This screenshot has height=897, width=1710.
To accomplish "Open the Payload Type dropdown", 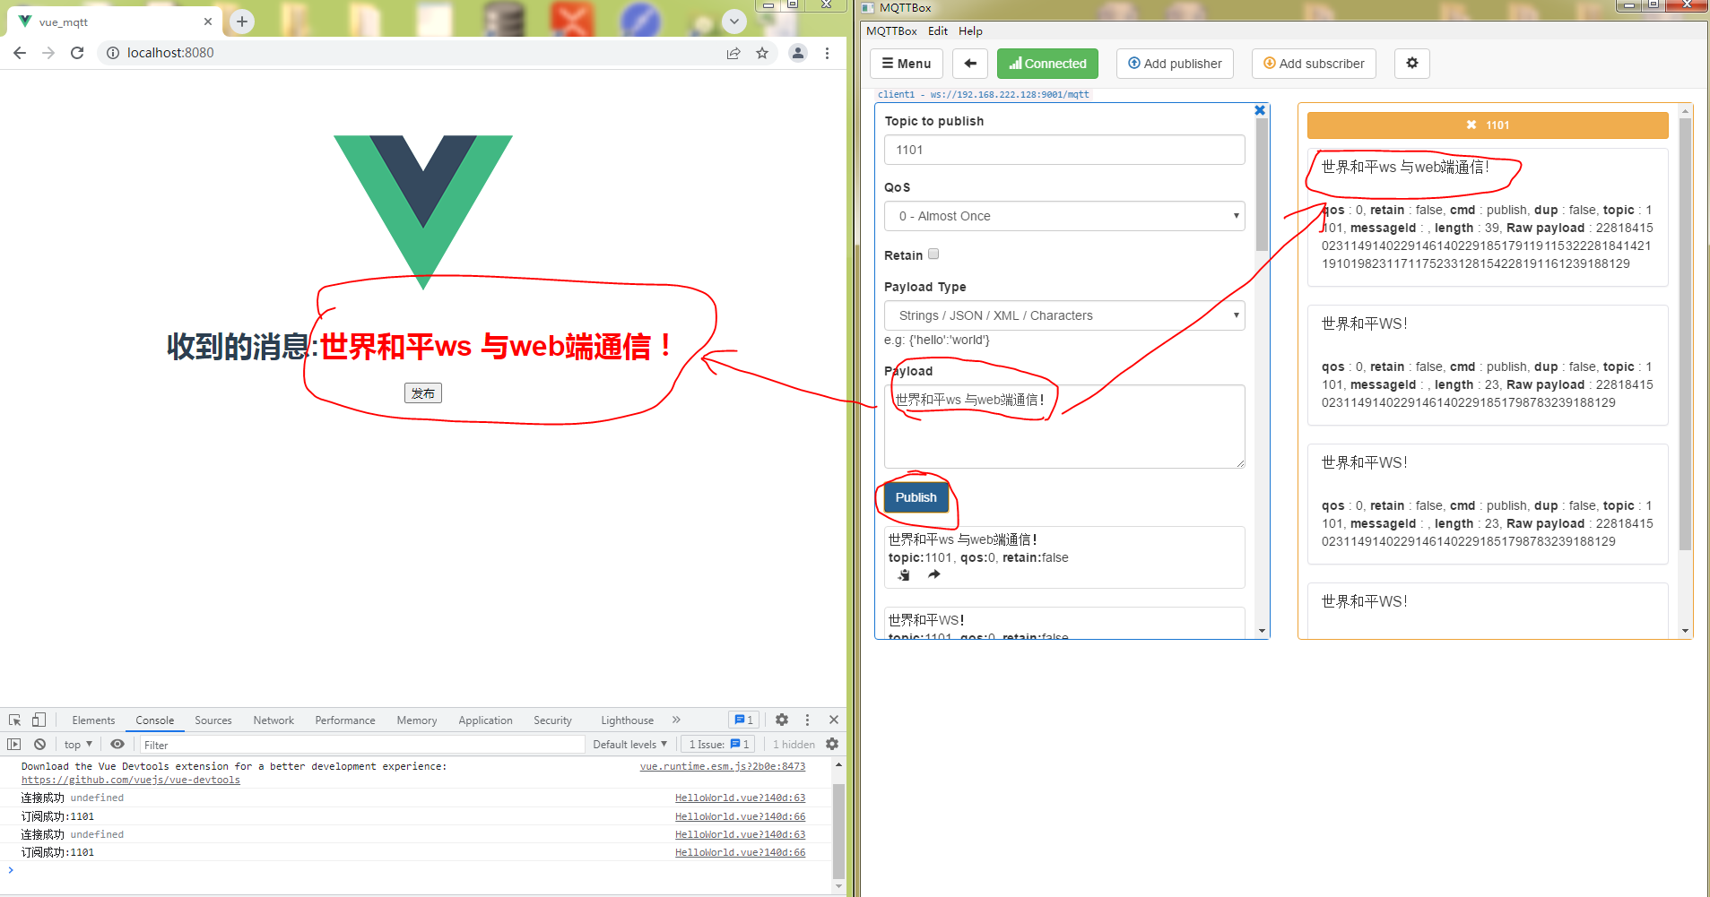I will coord(1063,315).
